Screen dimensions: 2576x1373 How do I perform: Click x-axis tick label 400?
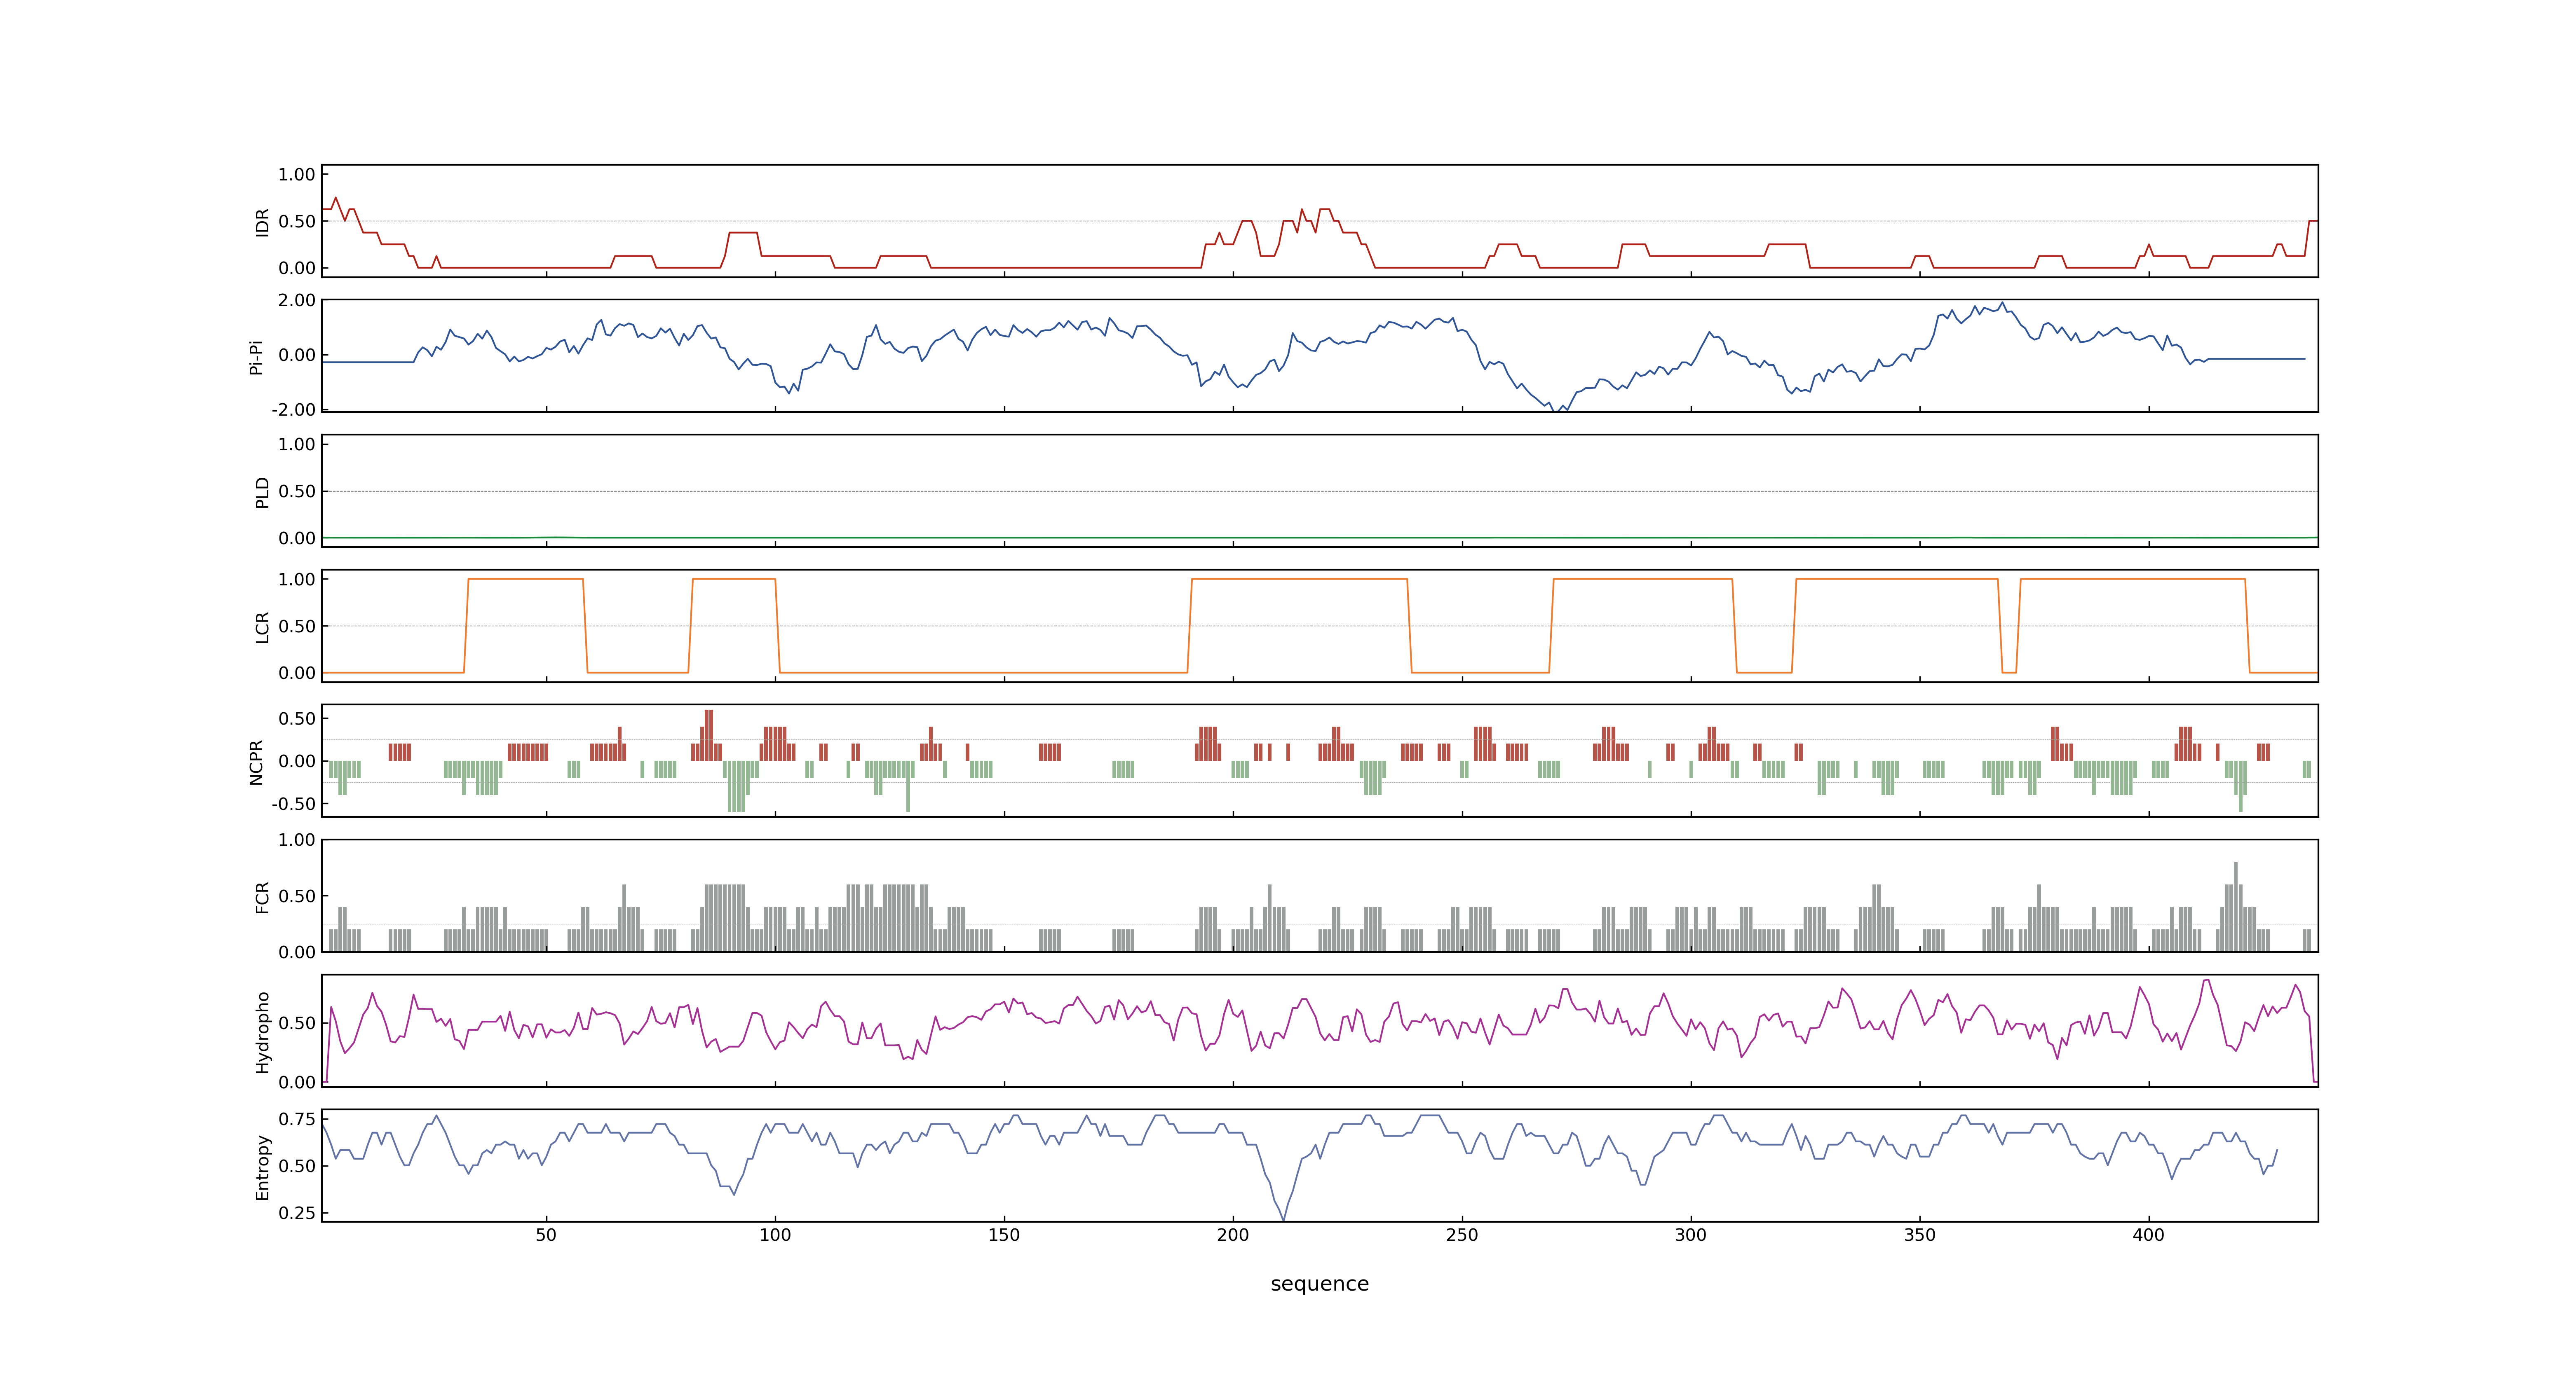tap(2149, 1235)
